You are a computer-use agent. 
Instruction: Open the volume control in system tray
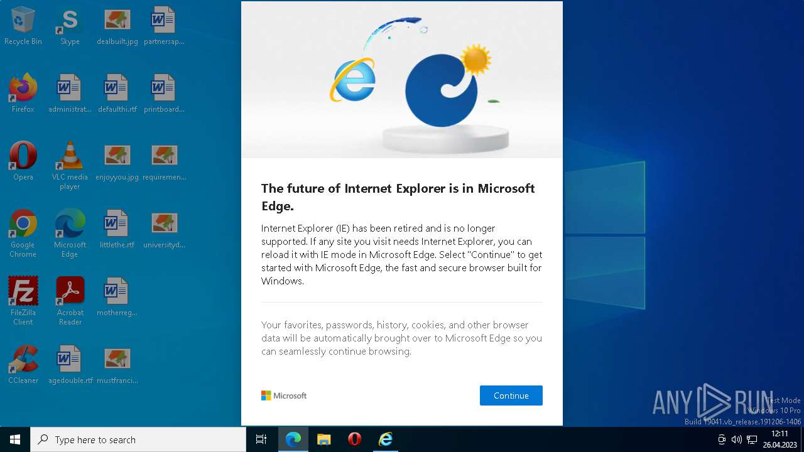[737, 439]
